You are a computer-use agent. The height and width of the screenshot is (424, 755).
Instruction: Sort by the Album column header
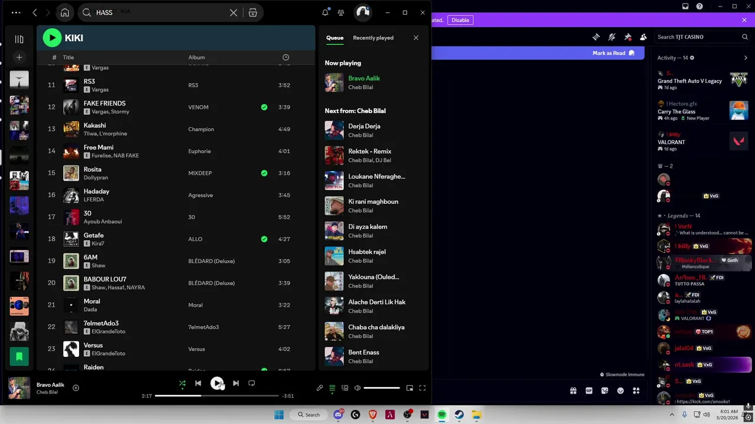pos(196,57)
